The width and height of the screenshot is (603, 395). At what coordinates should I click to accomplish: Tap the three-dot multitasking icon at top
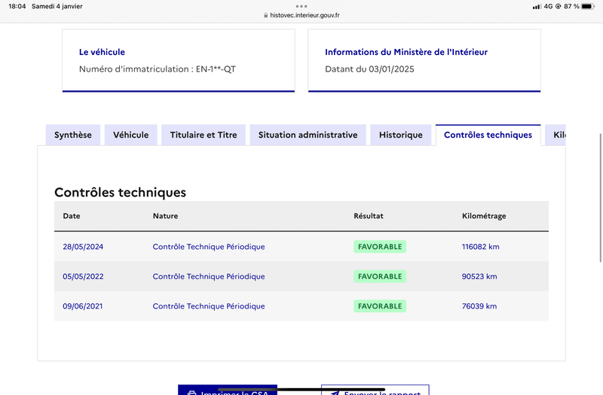pyautogui.click(x=301, y=6)
